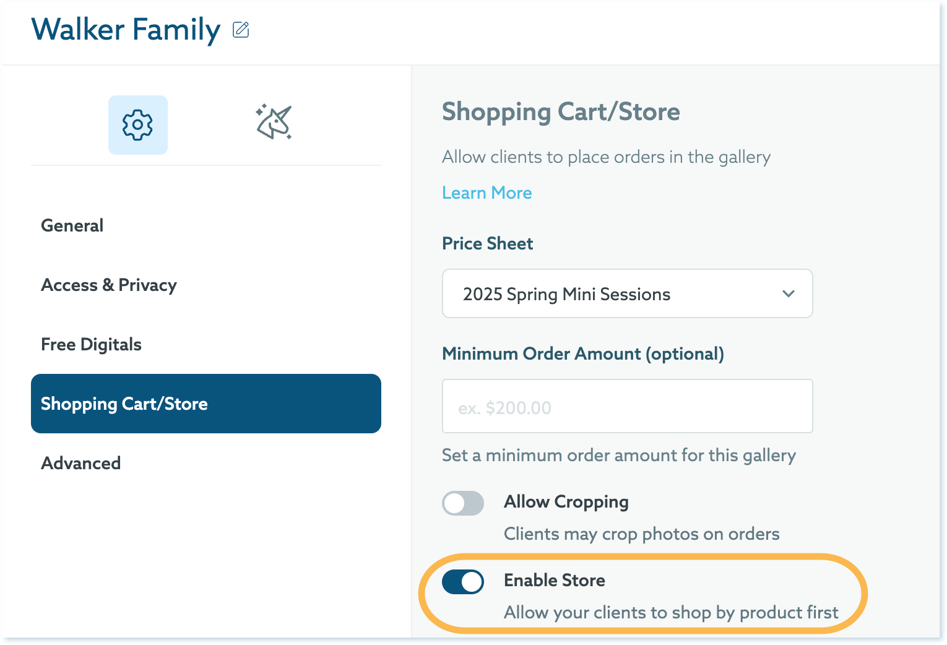Viewport: 947px width, 645px height.
Task: Open the General settings section
Action: pos(72,225)
